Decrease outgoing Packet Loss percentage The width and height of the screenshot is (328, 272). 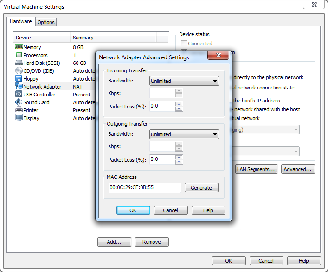(x=179, y=162)
